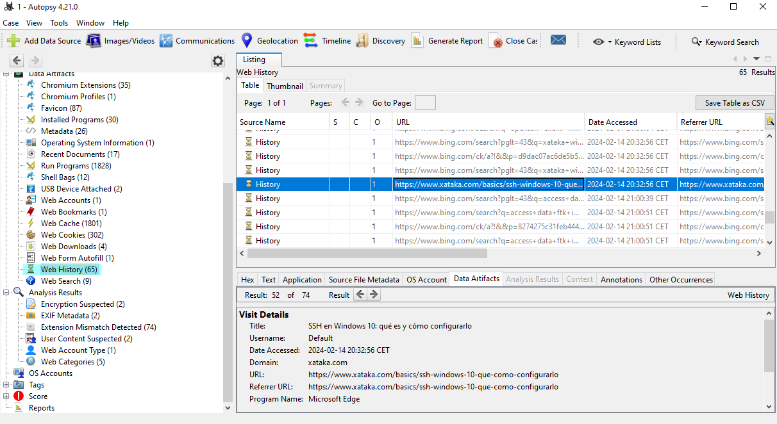Click the Go to Page input field
Image resolution: width=777 pixels, height=424 pixels.
[425, 103]
